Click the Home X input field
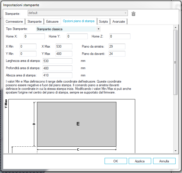The image size is (182, 173). tap(34, 36)
